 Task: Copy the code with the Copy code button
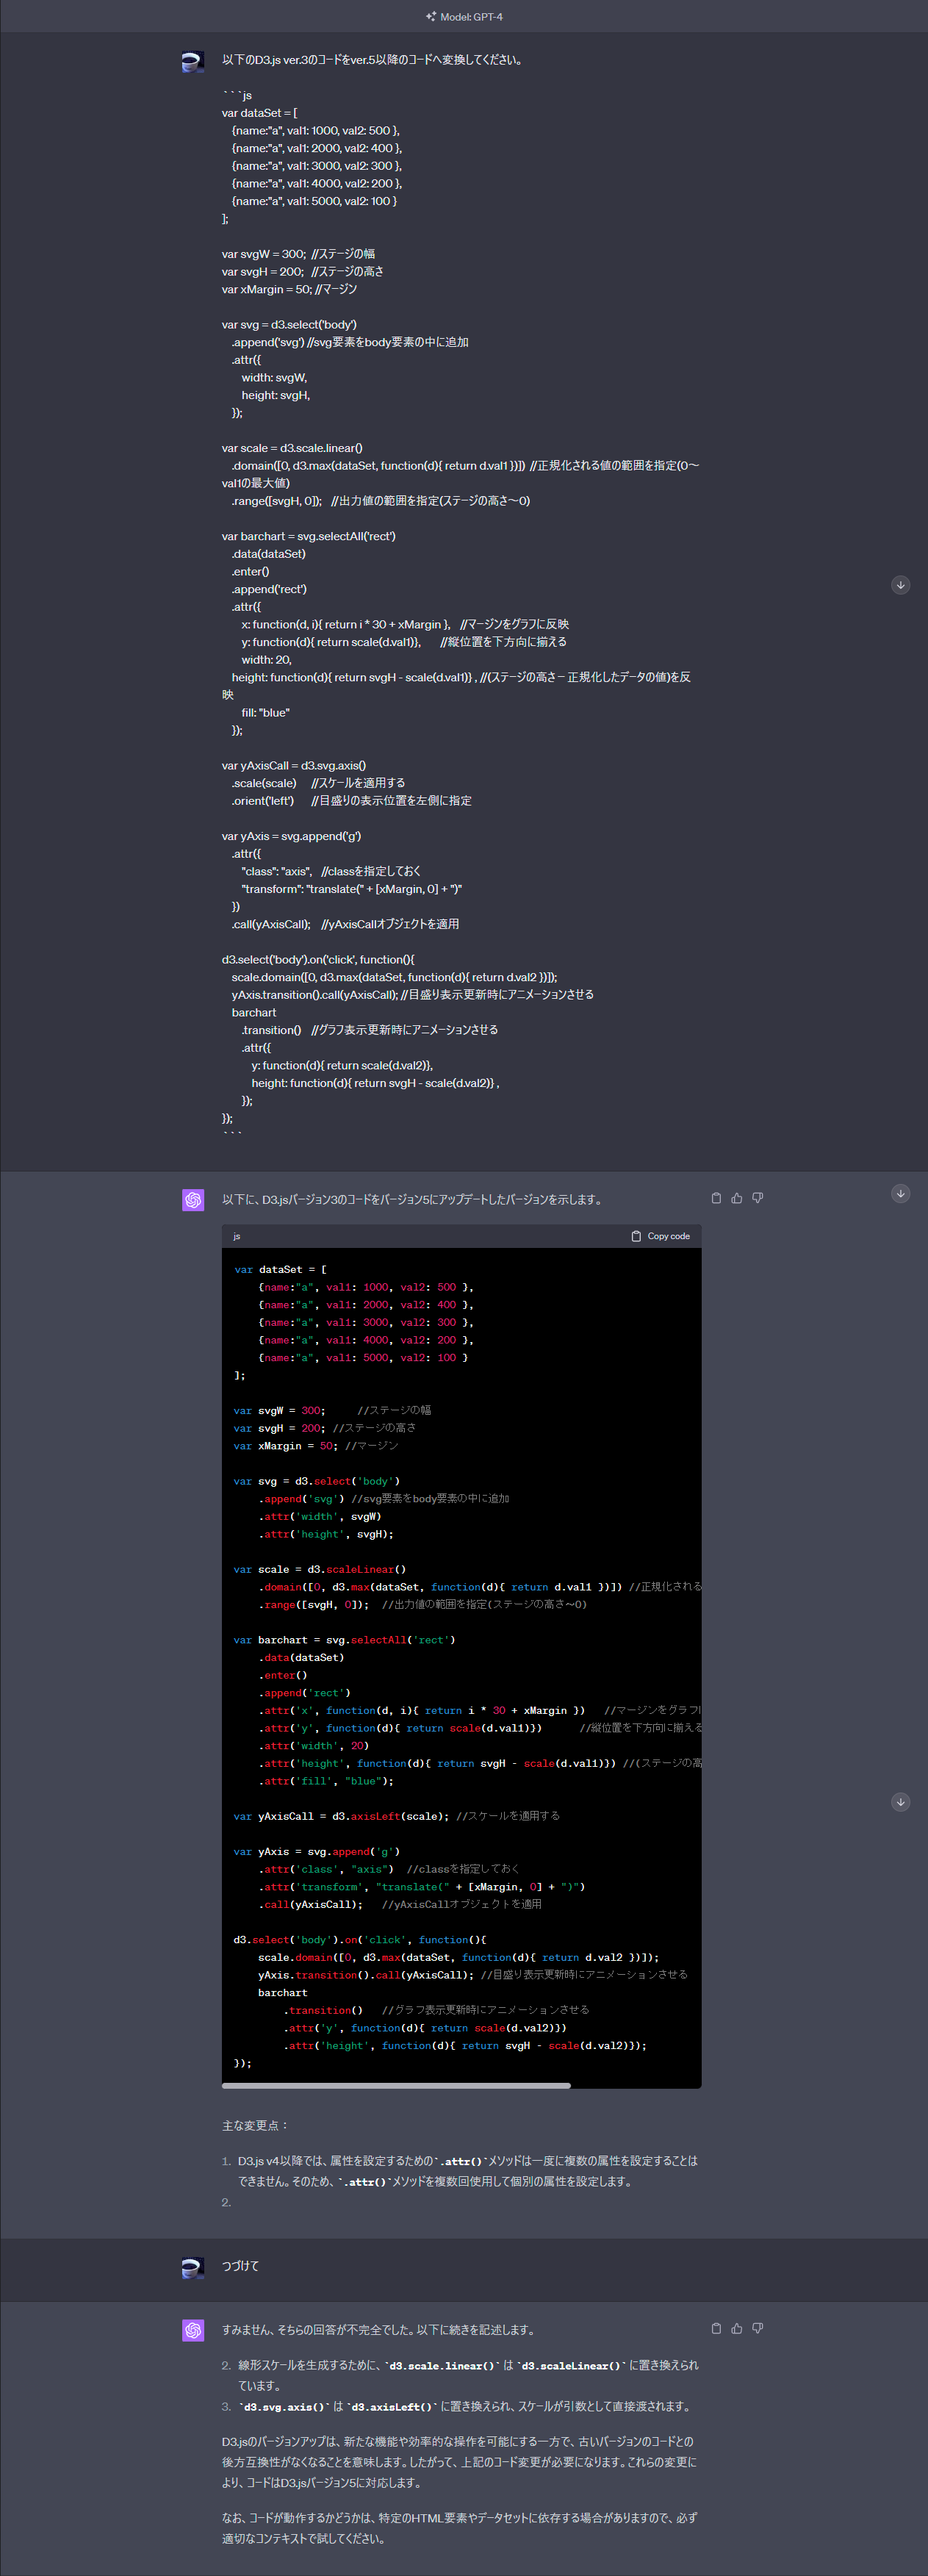(x=661, y=1236)
